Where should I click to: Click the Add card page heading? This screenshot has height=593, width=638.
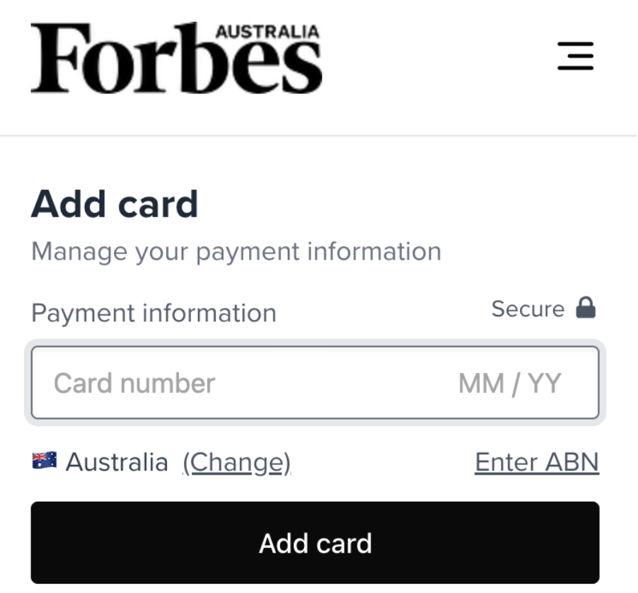click(115, 205)
